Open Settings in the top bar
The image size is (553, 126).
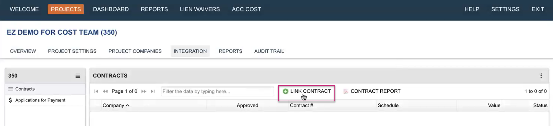(505, 9)
